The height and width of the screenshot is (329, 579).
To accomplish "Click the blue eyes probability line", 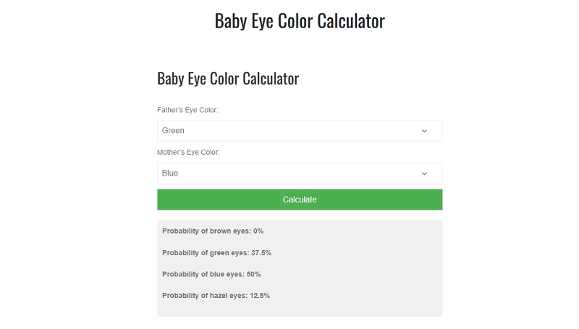I will point(211,274).
